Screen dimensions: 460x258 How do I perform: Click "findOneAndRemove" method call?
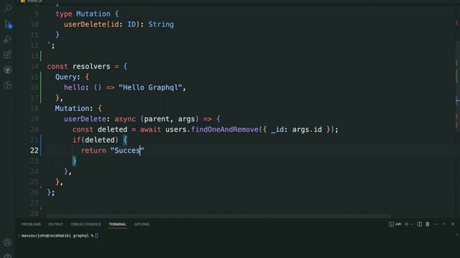coord(225,129)
